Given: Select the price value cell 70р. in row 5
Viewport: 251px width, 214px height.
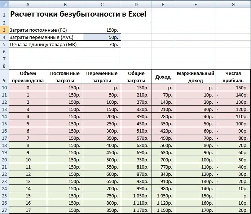Looking at the screenshot, I should pos(102,44).
